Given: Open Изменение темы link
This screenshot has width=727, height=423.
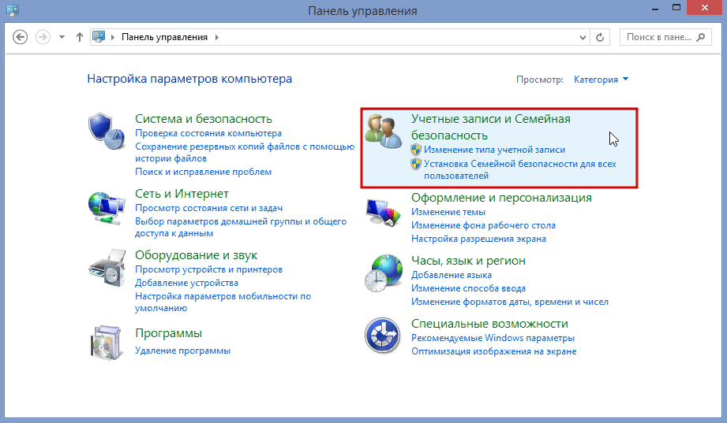Looking at the screenshot, I should point(448,212).
